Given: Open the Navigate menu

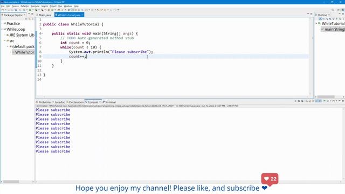Looking at the screenshot, I should (x=35, y=6).
